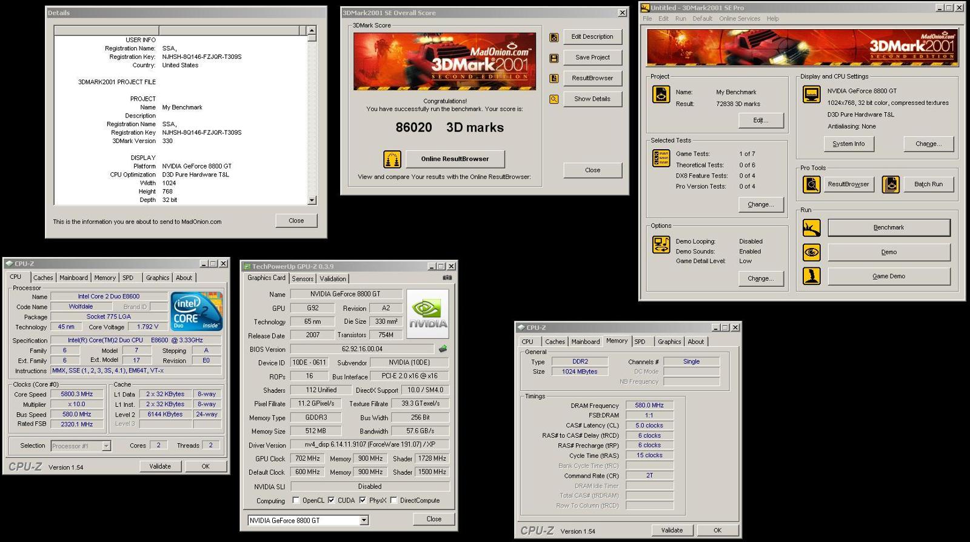Screen dimensions: 970x542
Task: Open the NVIDIA GeForce 8800 GT dropdown
Action: click(364, 520)
